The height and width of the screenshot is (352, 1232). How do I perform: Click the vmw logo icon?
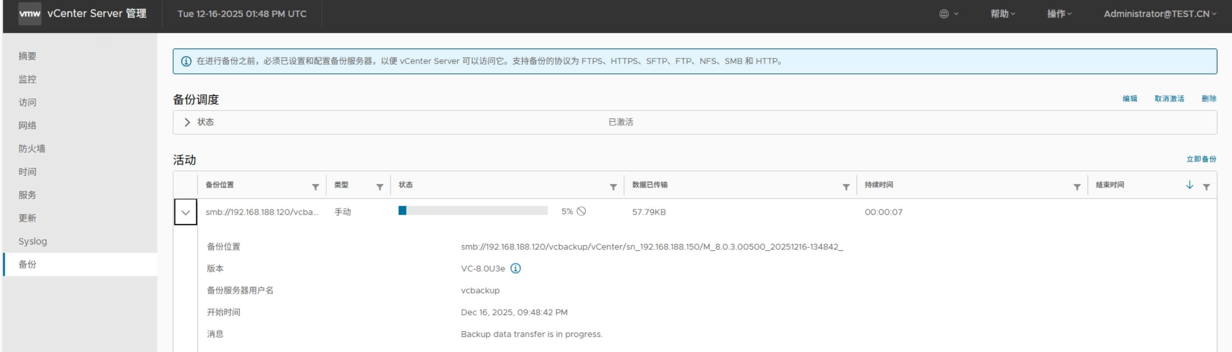coord(30,14)
